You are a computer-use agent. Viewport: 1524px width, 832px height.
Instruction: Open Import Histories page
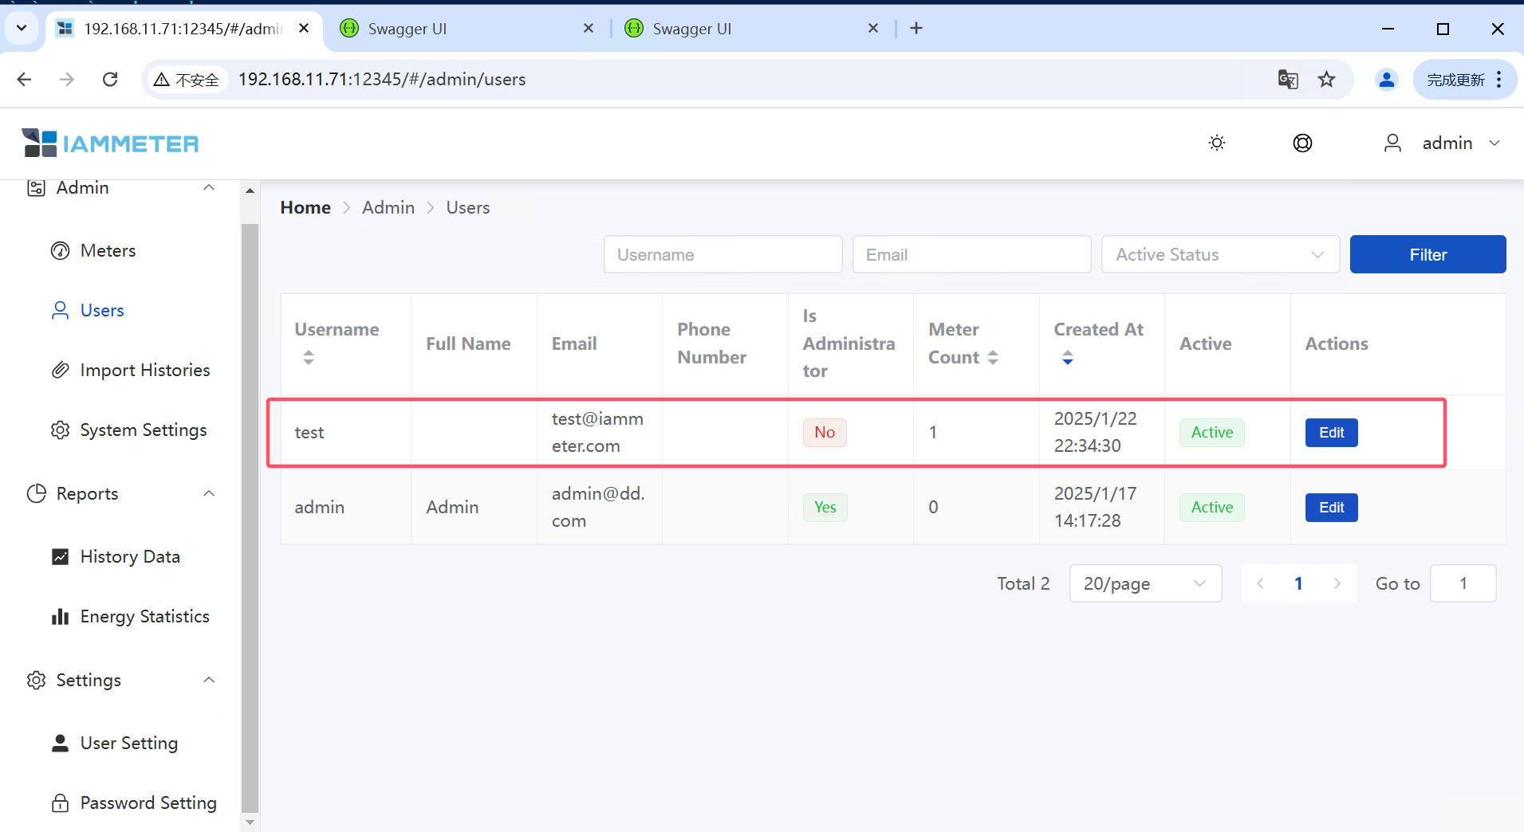coord(145,371)
